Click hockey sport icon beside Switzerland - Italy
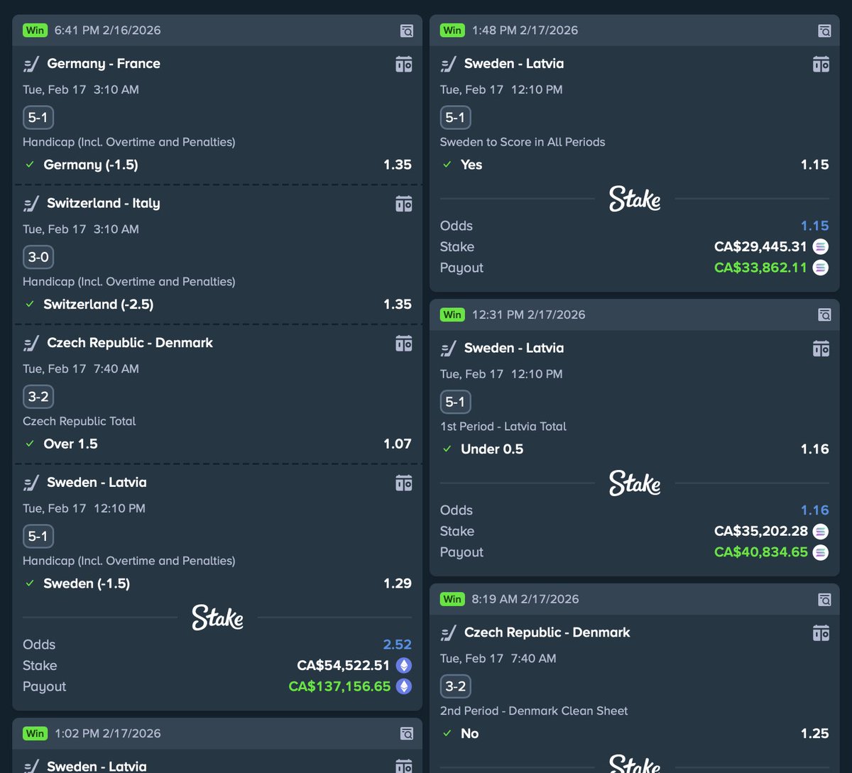Screen dimensions: 852x773 point(31,204)
